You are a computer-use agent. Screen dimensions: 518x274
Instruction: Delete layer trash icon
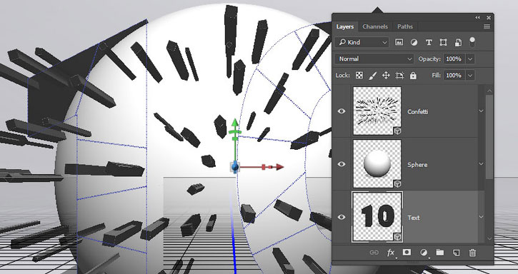pos(472,253)
